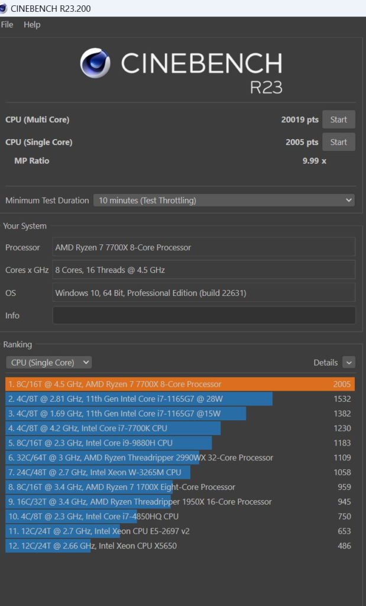Select ranking row 5 Intel Core i9-9880H
366x606 pixels.
[x=180, y=443]
